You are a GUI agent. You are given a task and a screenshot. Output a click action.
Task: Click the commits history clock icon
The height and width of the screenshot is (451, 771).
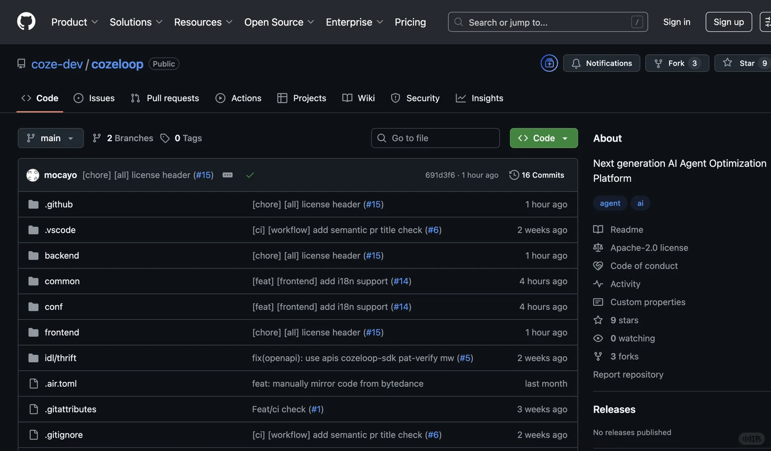514,175
